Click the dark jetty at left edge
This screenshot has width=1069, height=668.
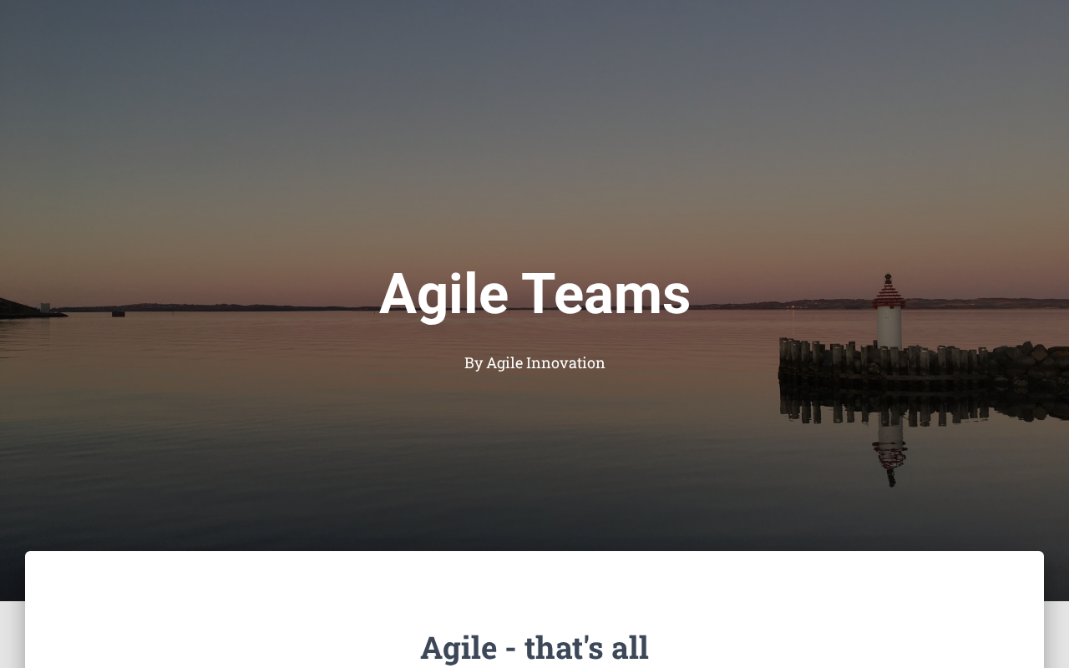click(29, 308)
